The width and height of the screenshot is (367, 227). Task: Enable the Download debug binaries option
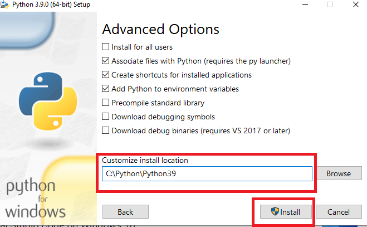click(106, 131)
